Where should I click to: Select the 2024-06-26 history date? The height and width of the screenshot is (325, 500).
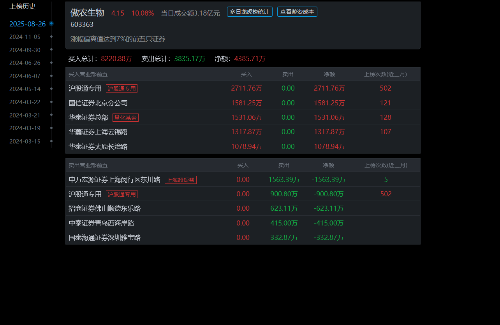(25, 63)
